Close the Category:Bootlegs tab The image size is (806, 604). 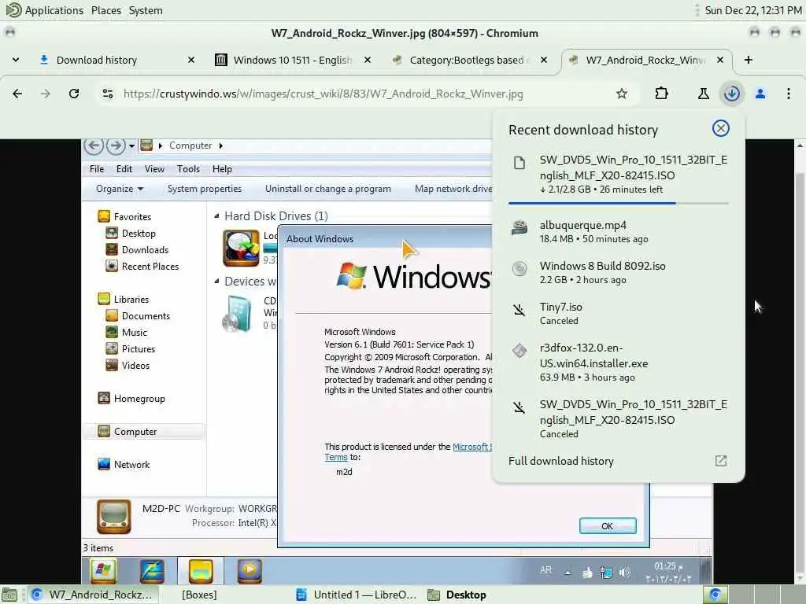(544, 60)
